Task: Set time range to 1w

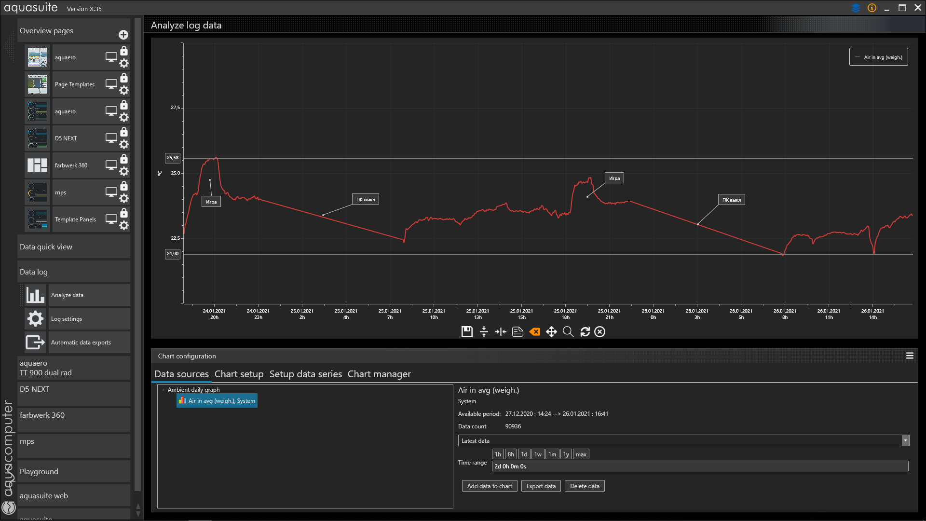Action: [538, 454]
